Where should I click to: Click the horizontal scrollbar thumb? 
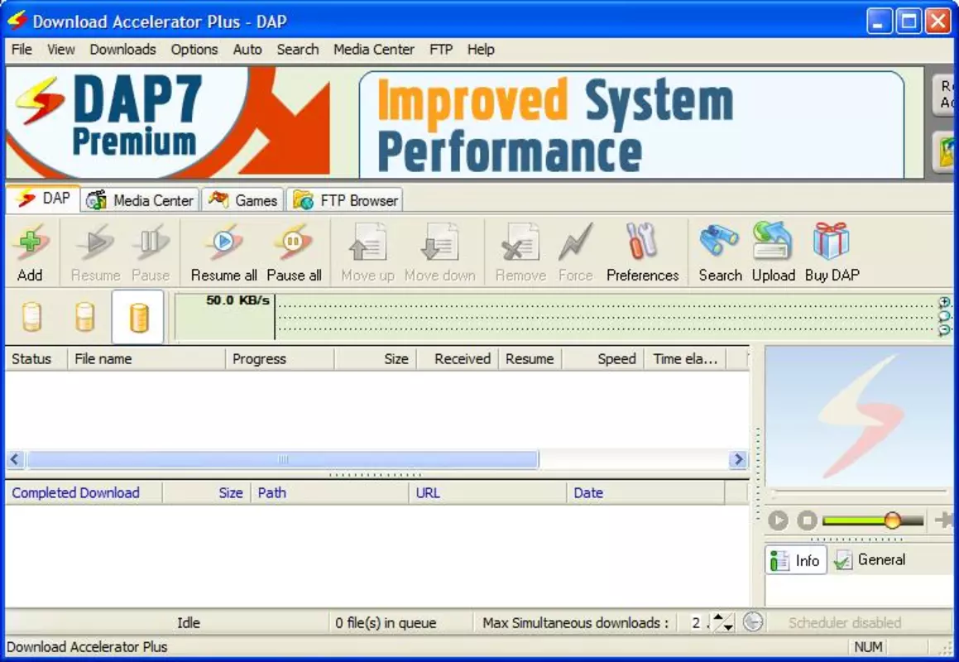click(282, 459)
